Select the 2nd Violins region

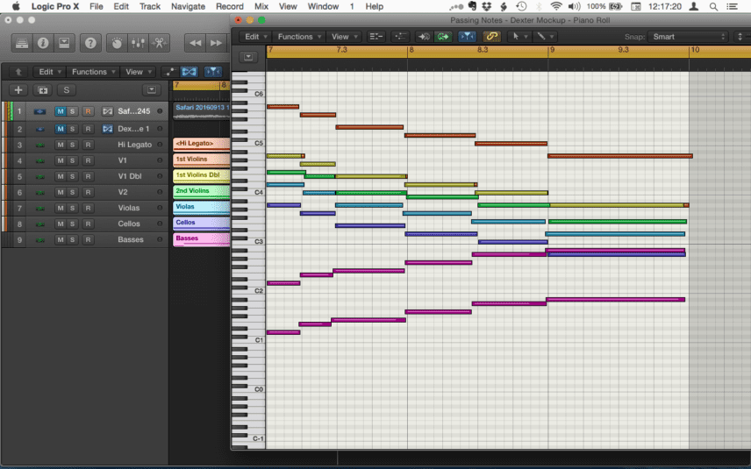[x=201, y=191]
